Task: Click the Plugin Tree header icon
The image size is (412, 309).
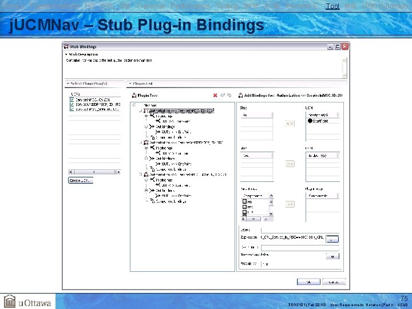Action: (x=134, y=95)
